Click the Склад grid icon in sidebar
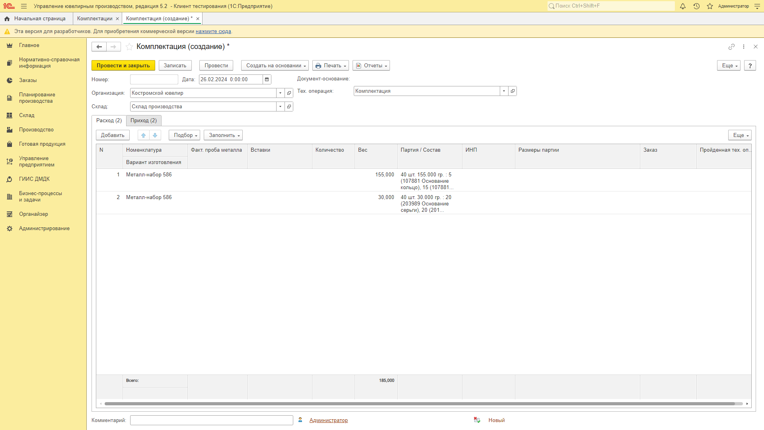The width and height of the screenshot is (764, 430). (10, 115)
